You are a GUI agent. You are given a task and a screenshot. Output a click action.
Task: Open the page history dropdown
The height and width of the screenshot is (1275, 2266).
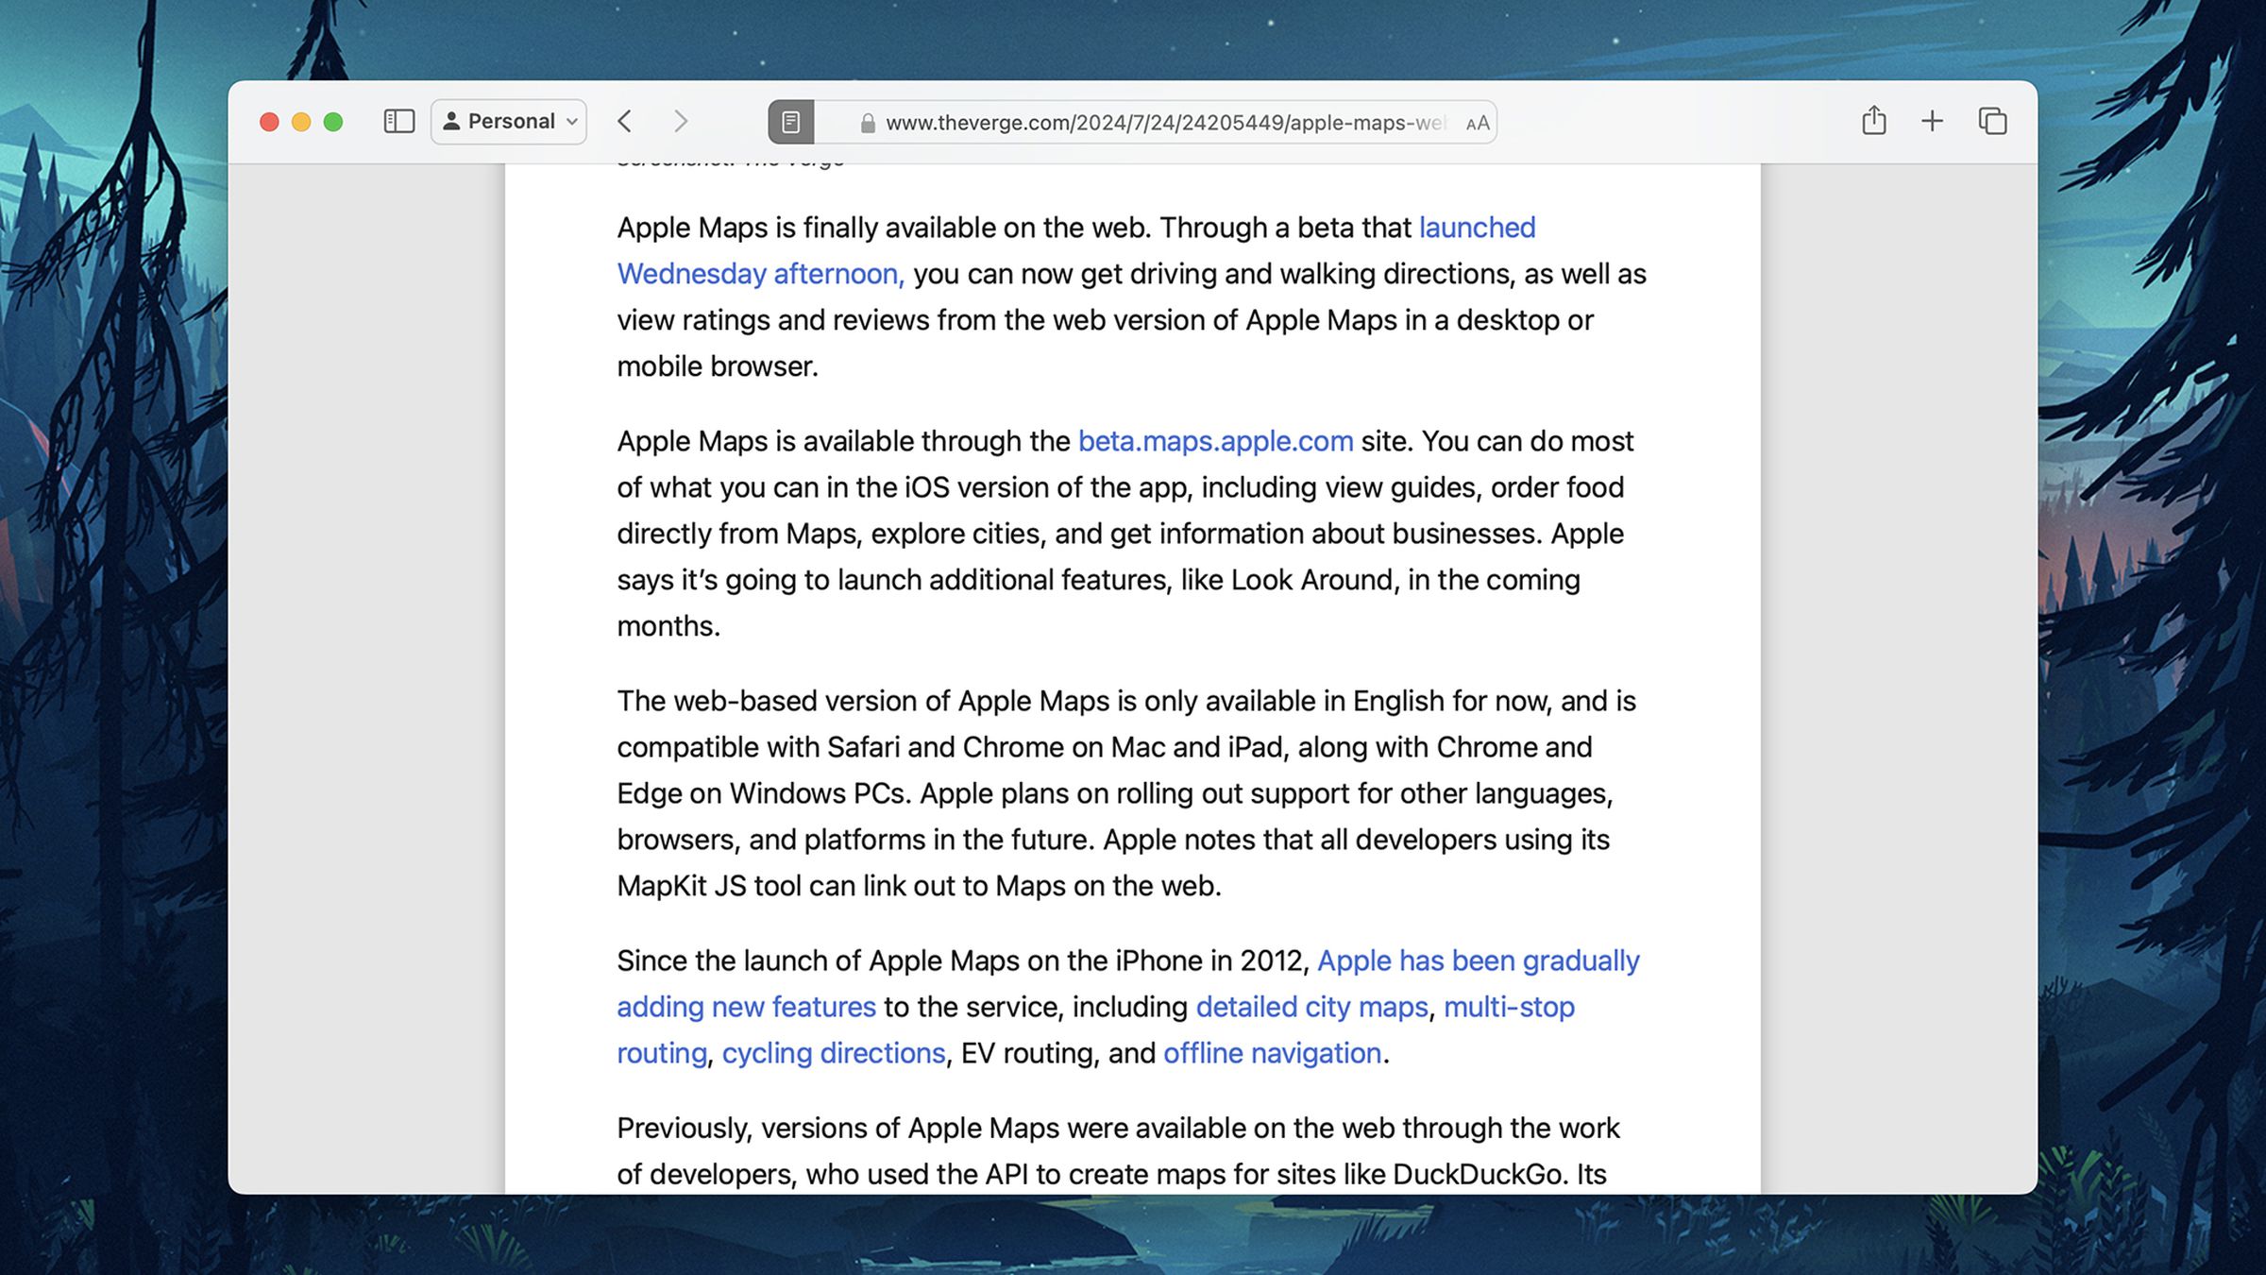tap(624, 122)
